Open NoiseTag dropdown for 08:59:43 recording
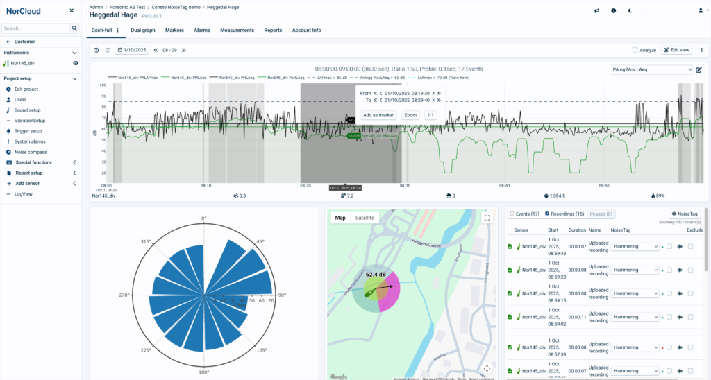The height and width of the screenshot is (380, 711). pyautogui.click(x=635, y=246)
